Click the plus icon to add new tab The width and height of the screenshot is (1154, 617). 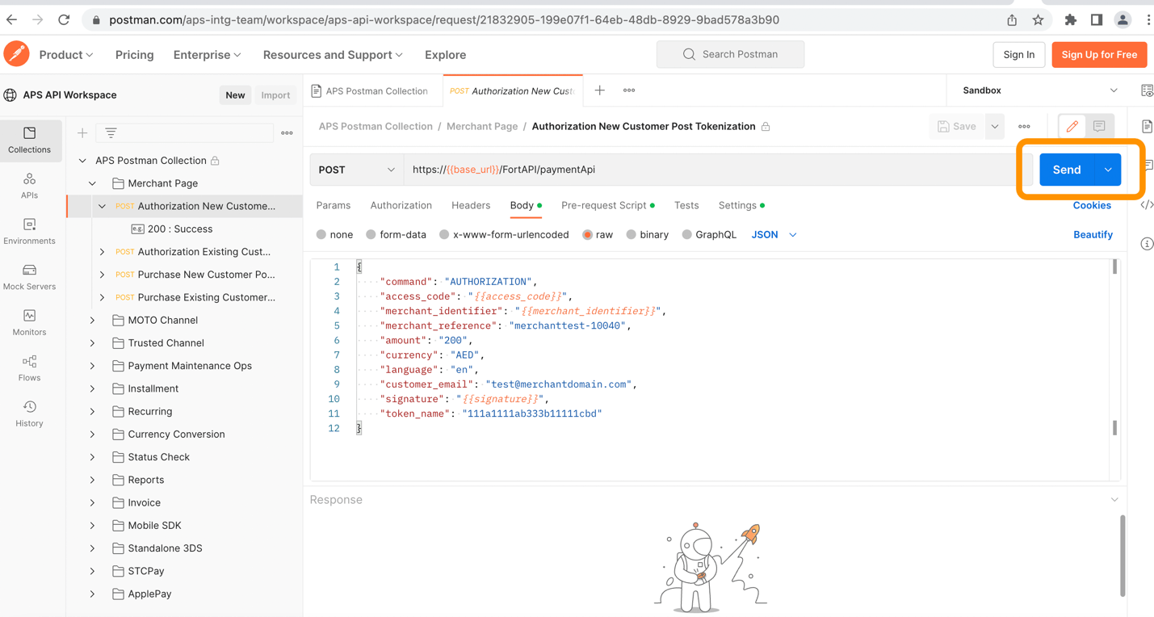point(599,90)
